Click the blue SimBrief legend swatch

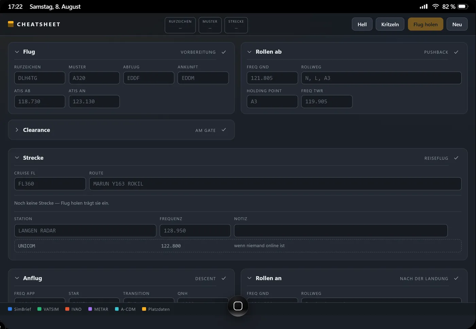coord(10,309)
